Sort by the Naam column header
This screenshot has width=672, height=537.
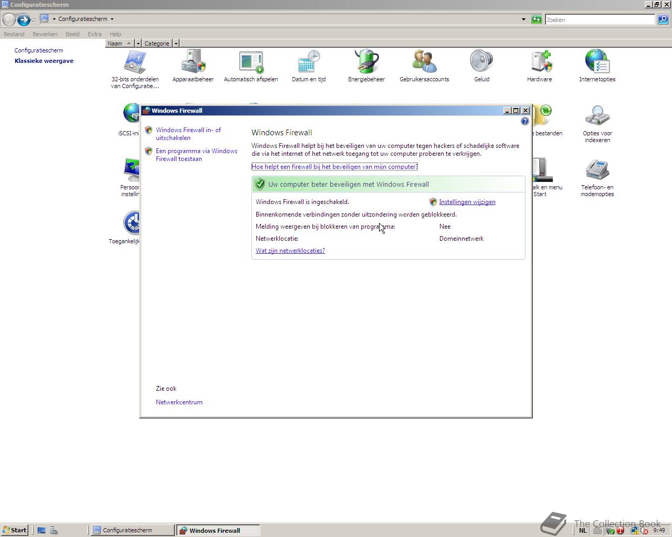pos(120,44)
